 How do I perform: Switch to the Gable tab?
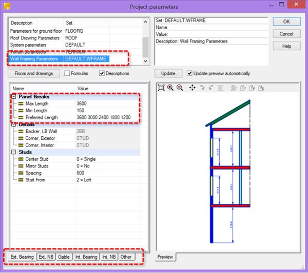pyautogui.click(x=64, y=256)
